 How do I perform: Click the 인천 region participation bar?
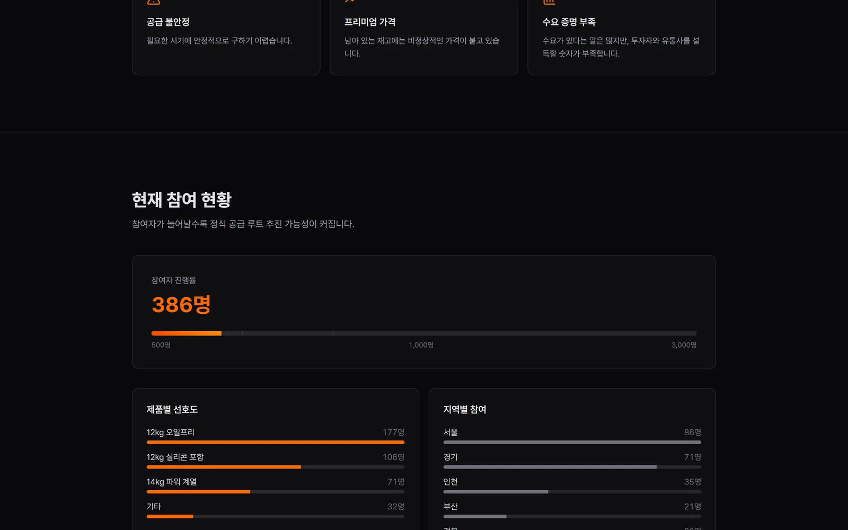pyautogui.click(x=572, y=492)
